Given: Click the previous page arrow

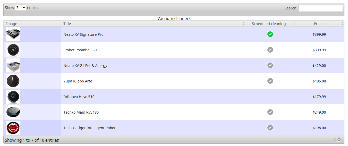Looking at the screenshot, I should (335, 140).
